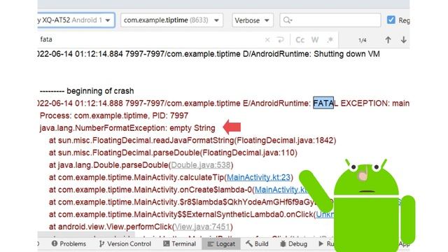Open the Run tab
Screen dimensions: 448x252
[x=326, y=244]
